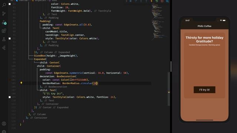Open the Search view in activity bar

4,5
